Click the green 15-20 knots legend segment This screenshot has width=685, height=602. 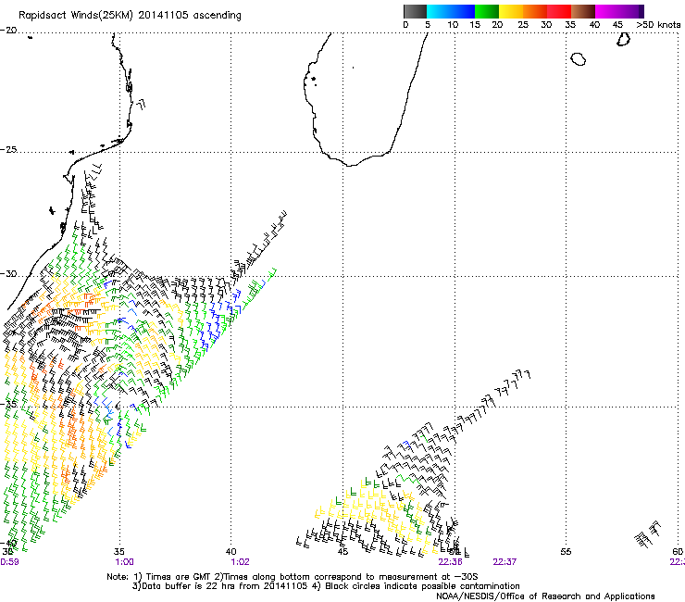point(487,11)
